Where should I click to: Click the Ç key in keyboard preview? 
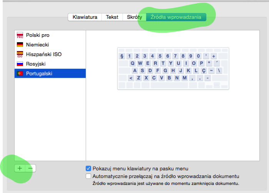point(204,70)
